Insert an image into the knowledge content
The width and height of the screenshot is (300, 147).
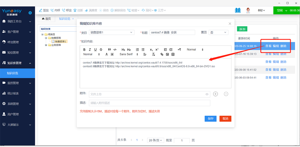[167, 54]
